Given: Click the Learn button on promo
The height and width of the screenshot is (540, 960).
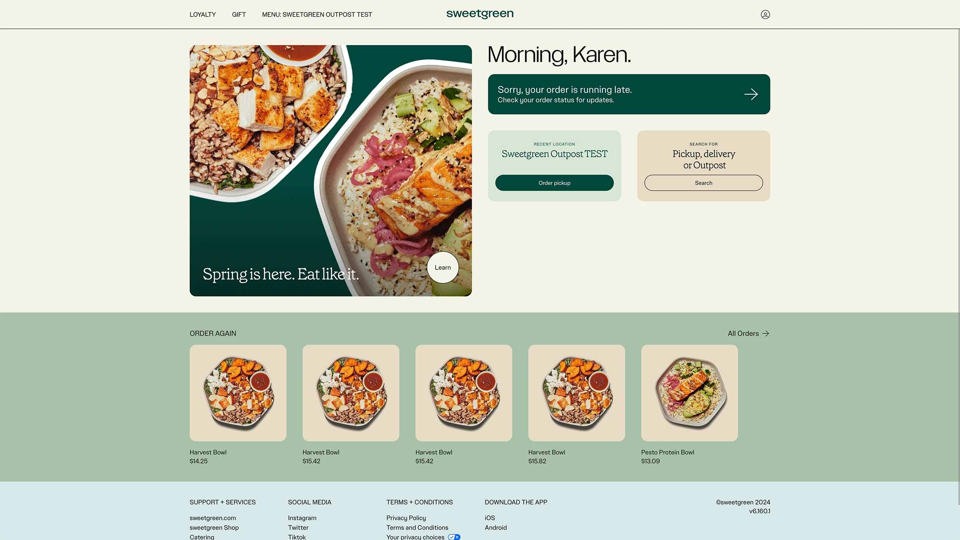Looking at the screenshot, I should coord(443,267).
